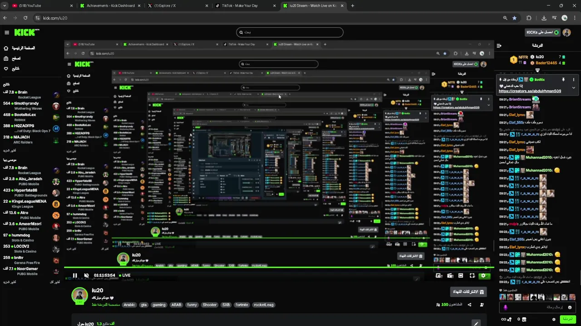Click the Kick search box
The height and width of the screenshot is (326, 581).
[290, 32]
